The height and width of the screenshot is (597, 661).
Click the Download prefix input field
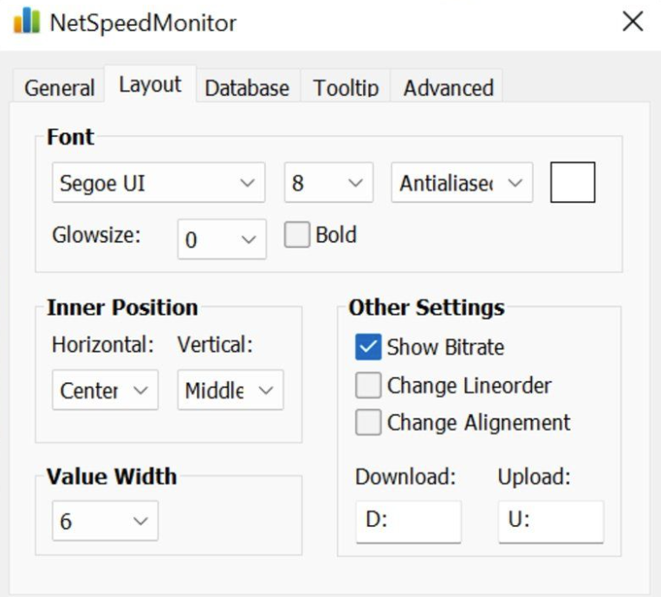(409, 522)
